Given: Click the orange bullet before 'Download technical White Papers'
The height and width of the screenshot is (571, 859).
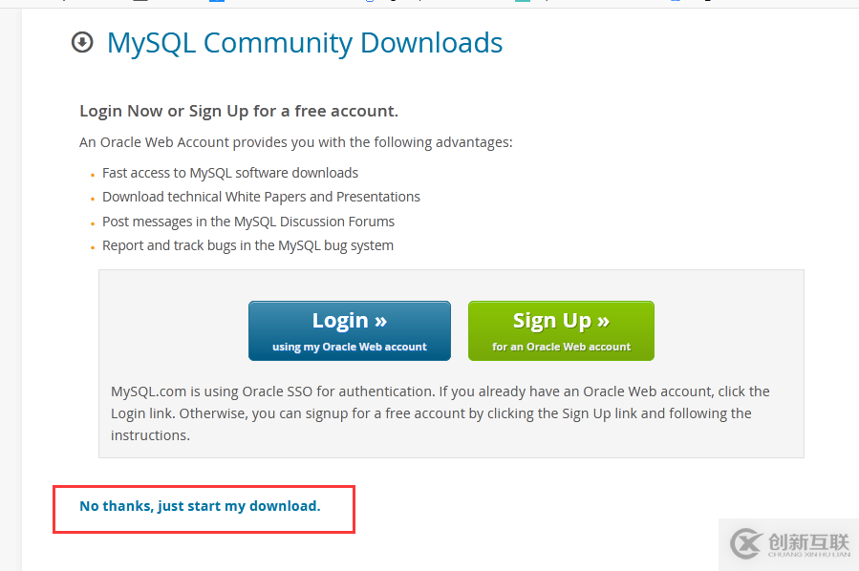Looking at the screenshot, I should click(93, 199).
